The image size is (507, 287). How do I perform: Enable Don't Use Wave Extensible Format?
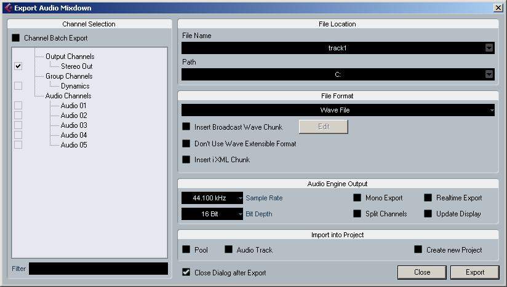186,143
